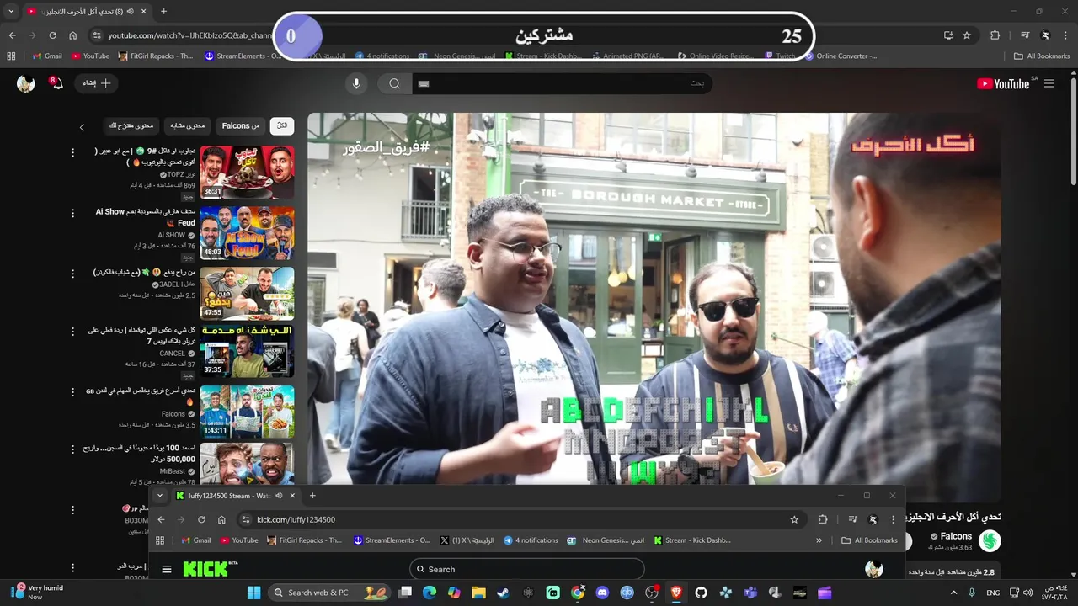Bookmark the Kick page with the star icon
Image resolution: width=1078 pixels, height=606 pixels.
coord(794,520)
